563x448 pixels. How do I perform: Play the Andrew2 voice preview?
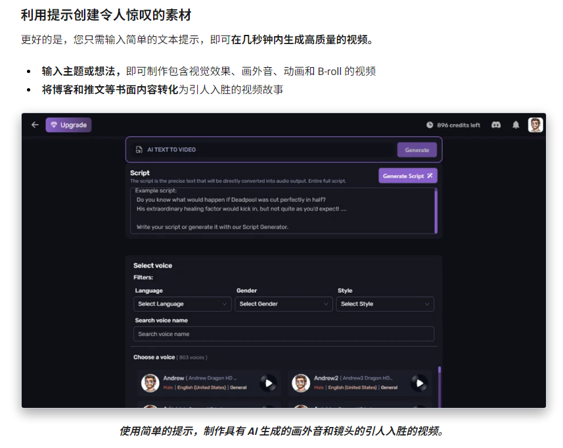[418, 383]
